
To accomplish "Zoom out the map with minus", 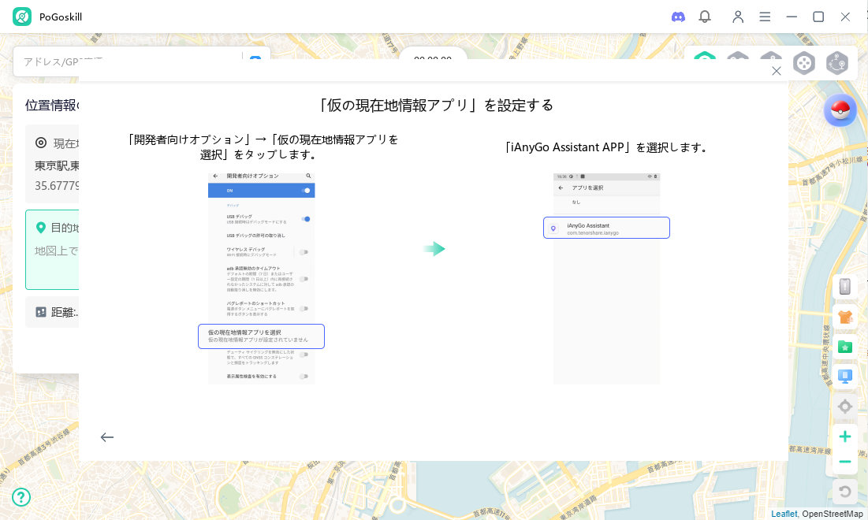I will (x=845, y=462).
